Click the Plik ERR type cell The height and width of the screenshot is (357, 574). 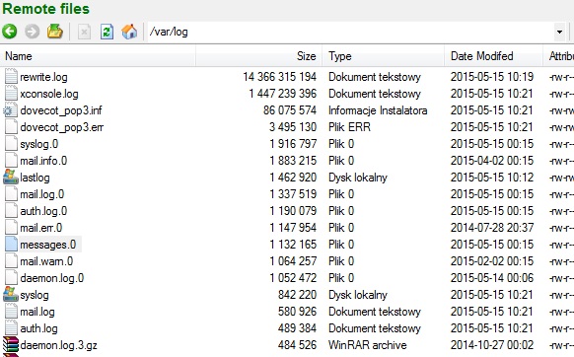coord(349,127)
